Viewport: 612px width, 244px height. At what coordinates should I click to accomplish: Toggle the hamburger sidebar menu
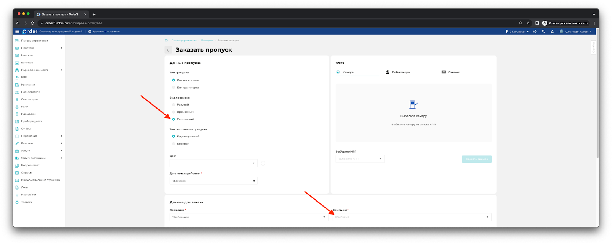[x=17, y=31]
